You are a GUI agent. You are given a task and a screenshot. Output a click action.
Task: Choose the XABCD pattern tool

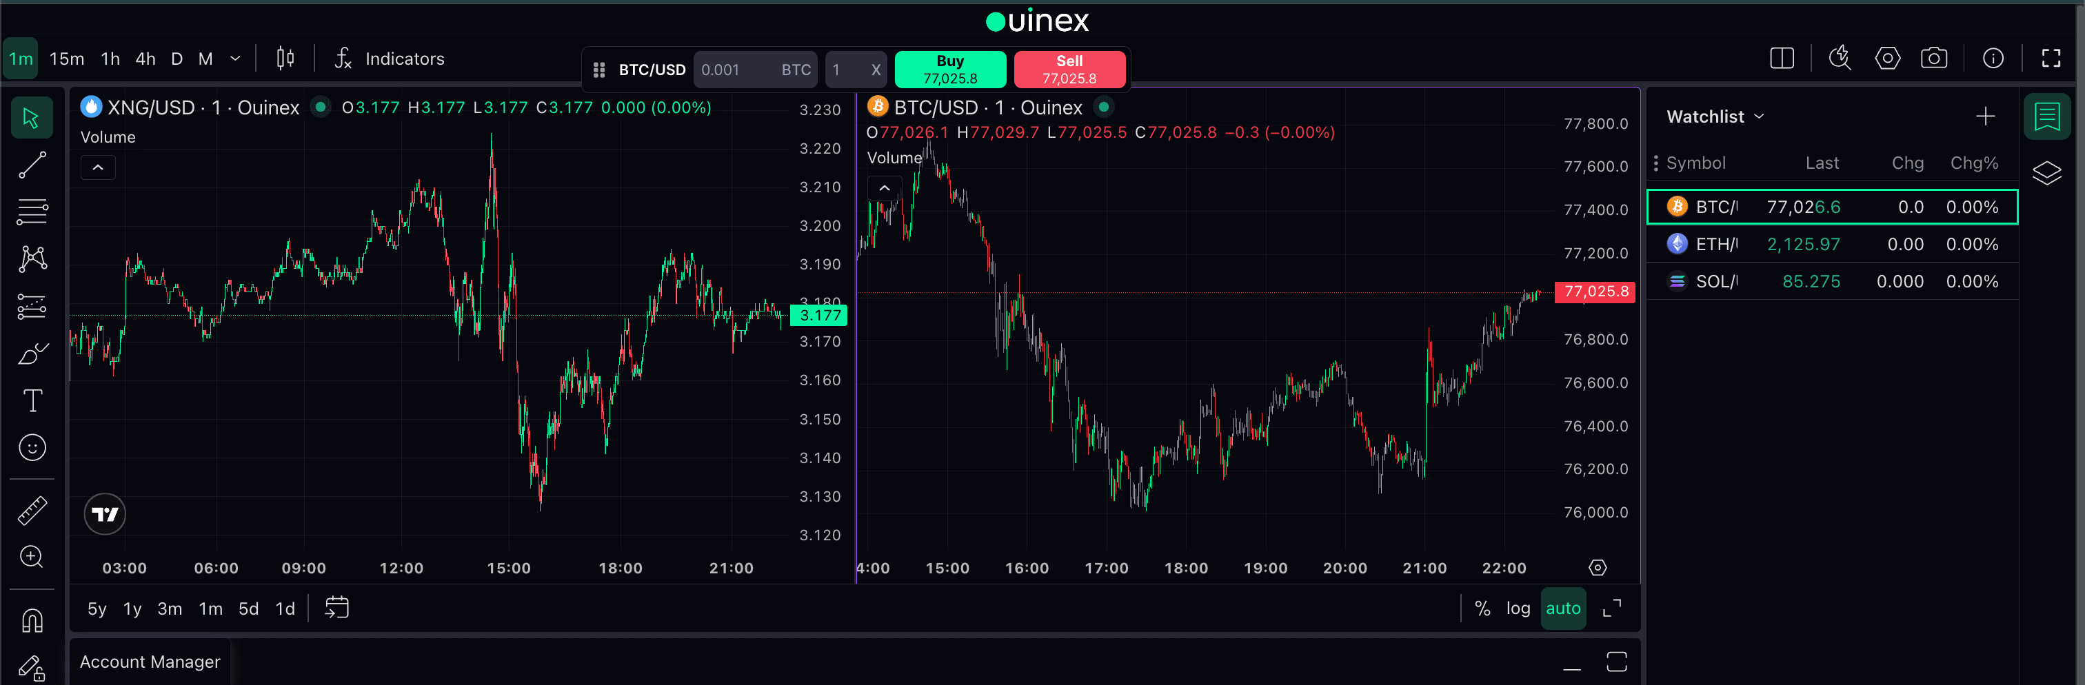(32, 259)
